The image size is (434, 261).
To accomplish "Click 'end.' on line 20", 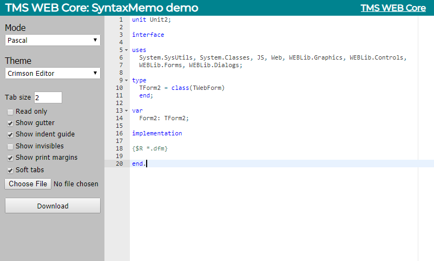I will (139, 164).
